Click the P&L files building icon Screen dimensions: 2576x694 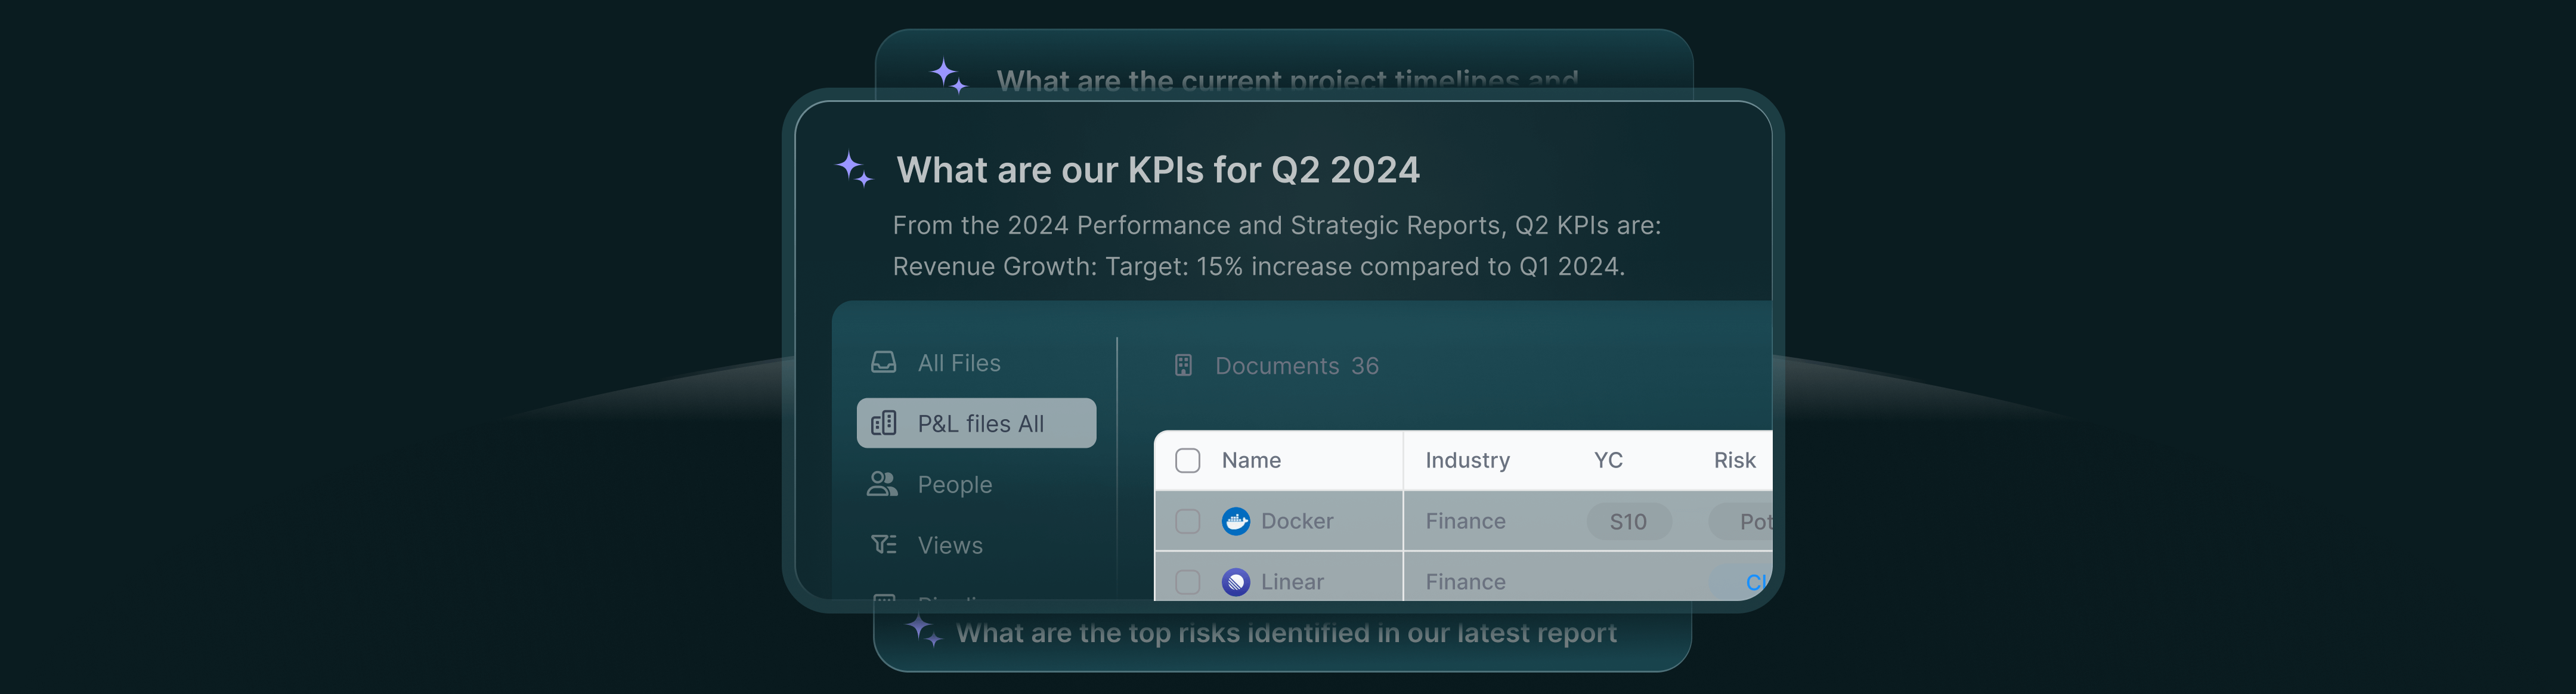point(883,423)
